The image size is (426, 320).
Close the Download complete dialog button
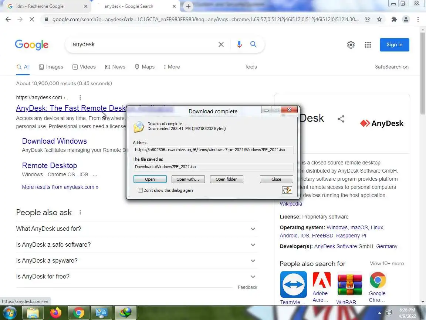276,179
